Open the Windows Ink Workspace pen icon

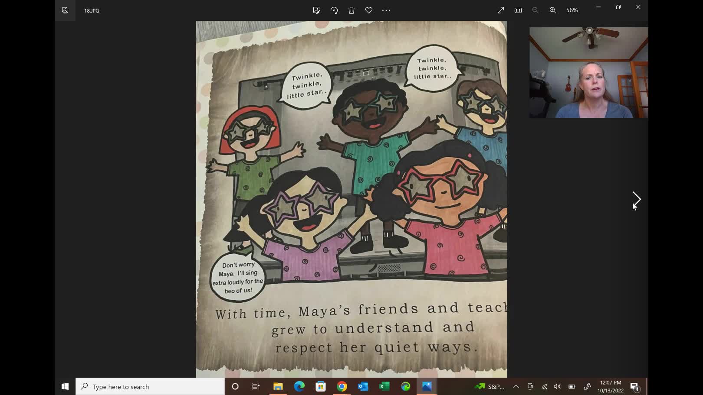[587, 386]
